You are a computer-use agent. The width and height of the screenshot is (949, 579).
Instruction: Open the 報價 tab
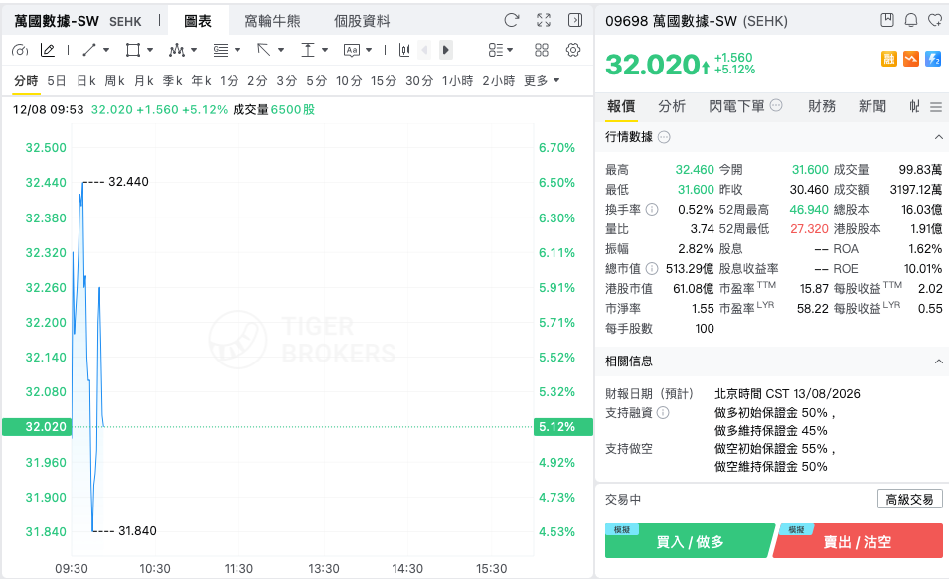(x=621, y=106)
